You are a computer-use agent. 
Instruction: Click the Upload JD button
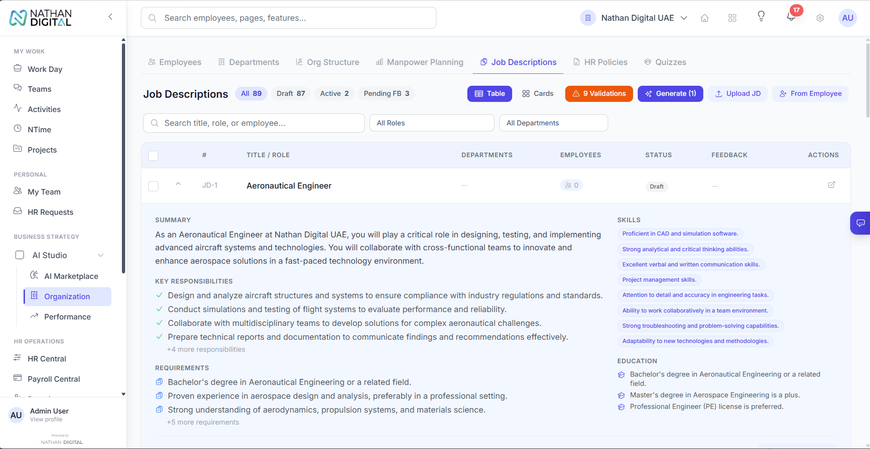click(737, 94)
